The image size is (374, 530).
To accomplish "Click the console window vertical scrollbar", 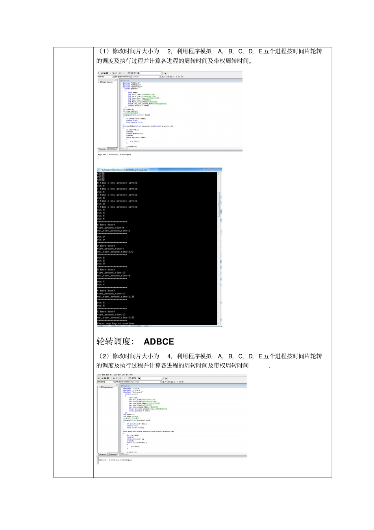I will 219,248.
